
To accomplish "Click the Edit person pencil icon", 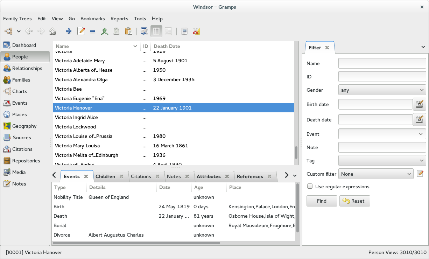I will 81,31.
